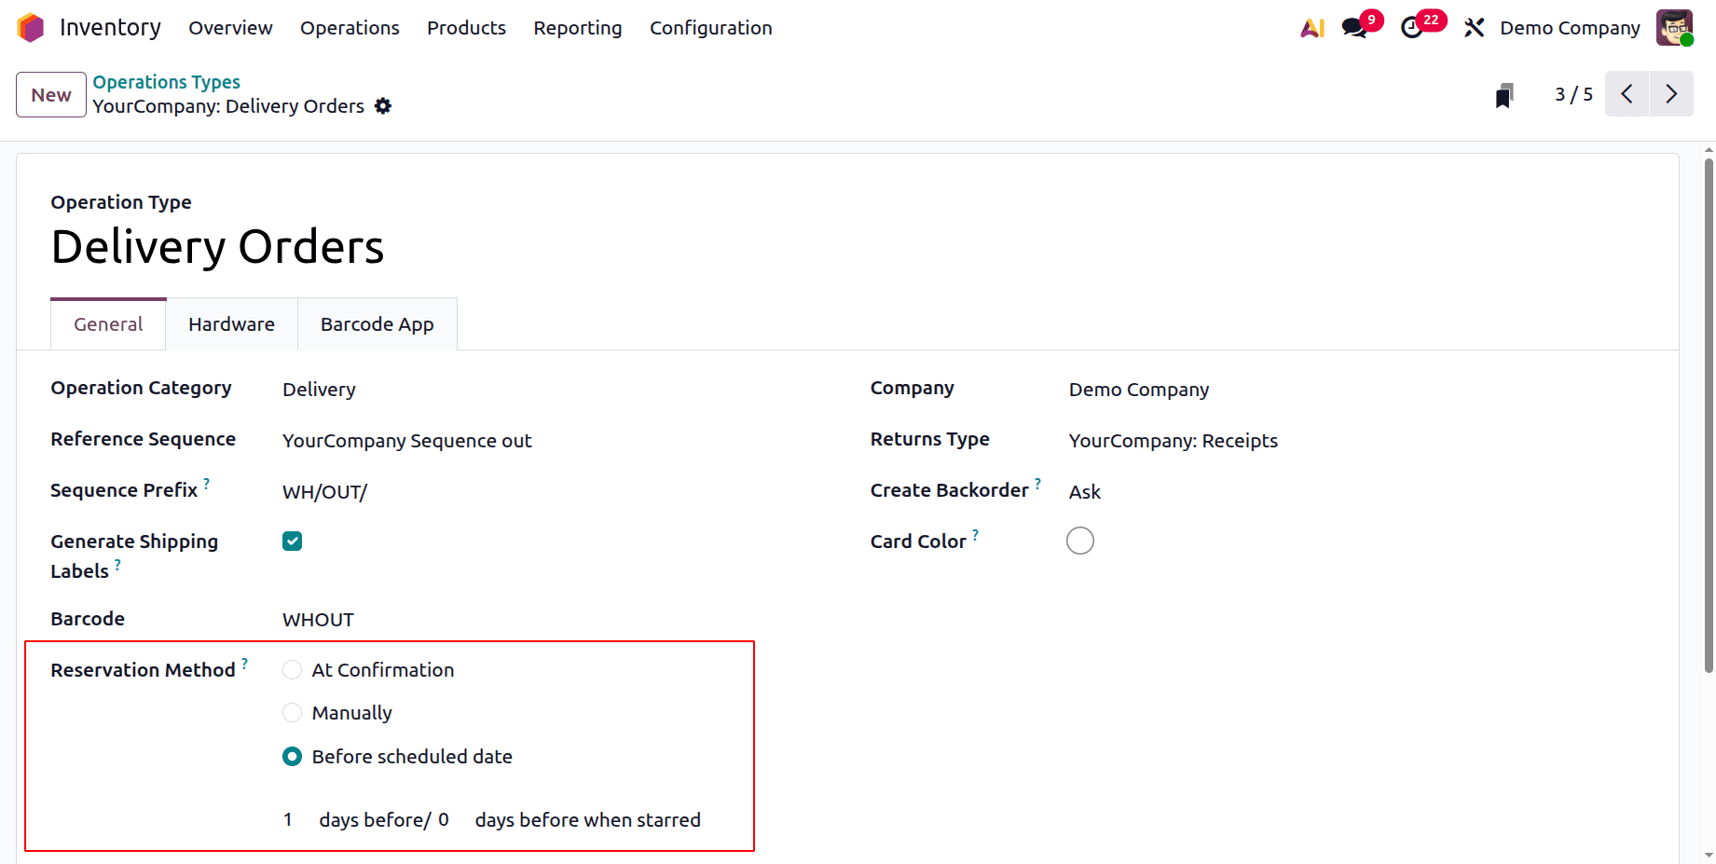Select the Before scheduled date option

pos(292,757)
